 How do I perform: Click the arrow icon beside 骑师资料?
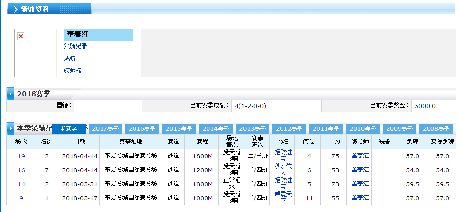pos(15,9)
